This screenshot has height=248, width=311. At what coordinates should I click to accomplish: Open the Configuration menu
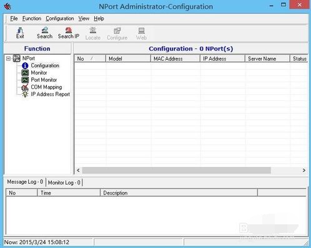pyautogui.click(x=60, y=19)
